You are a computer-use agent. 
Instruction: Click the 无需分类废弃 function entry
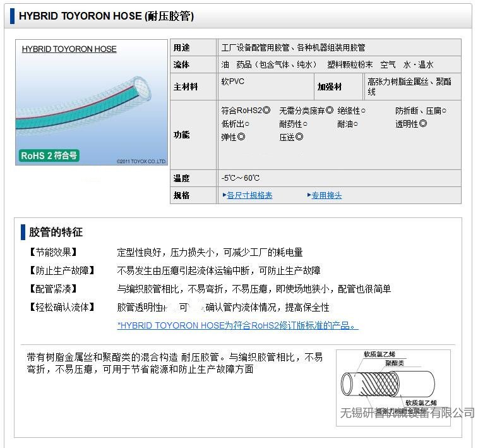306,111
